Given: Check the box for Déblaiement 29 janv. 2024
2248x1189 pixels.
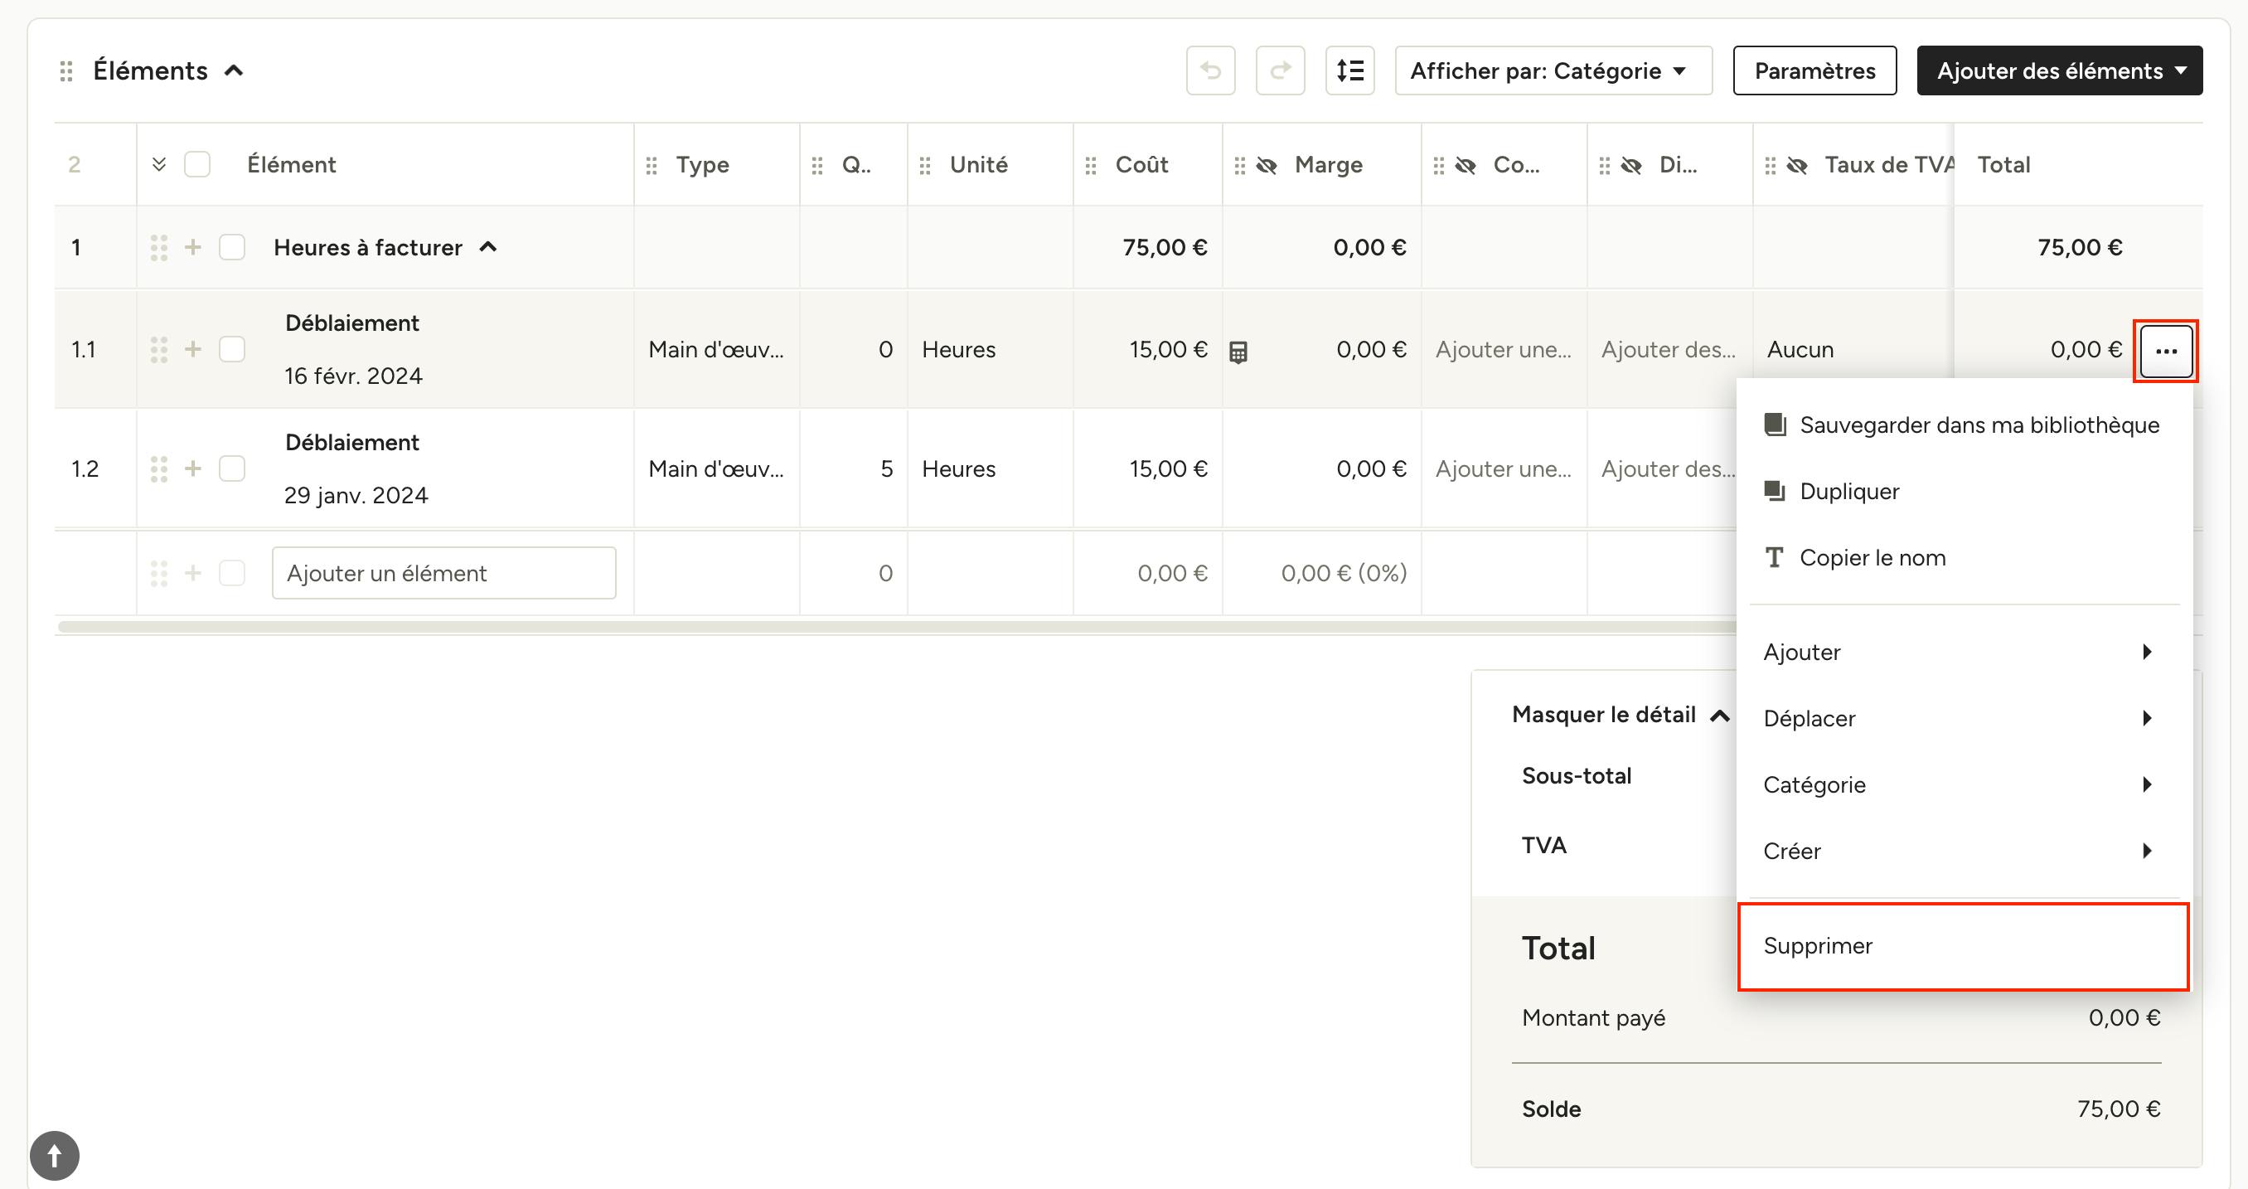Looking at the screenshot, I should 232,468.
